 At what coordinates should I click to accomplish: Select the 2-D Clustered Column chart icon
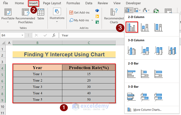(x=132, y=27)
